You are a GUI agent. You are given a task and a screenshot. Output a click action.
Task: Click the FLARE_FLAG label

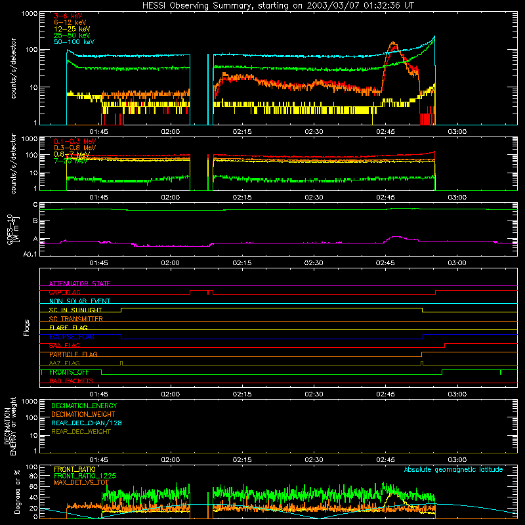(68, 327)
